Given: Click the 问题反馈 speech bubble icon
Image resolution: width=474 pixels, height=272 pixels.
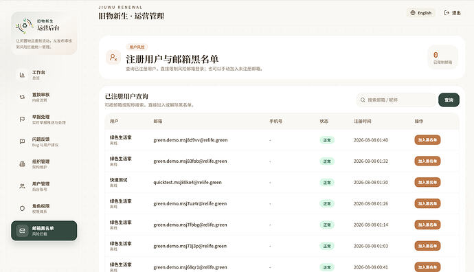Looking at the screenshot, I should [x=22, y=141].
